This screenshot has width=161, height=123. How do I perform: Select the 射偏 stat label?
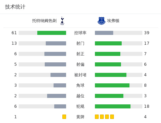click(x=80, y=64)
